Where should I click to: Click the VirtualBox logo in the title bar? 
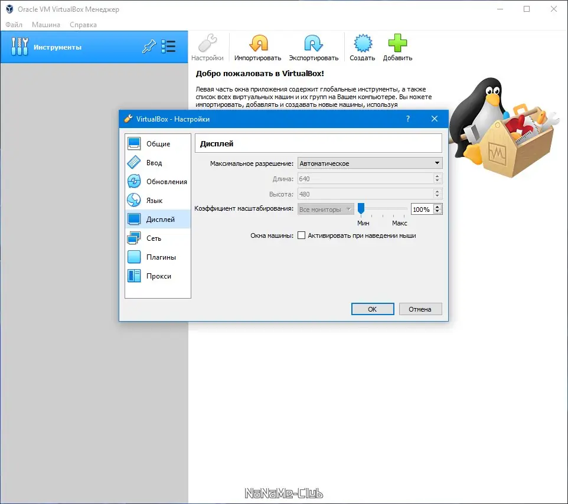tap(9, 9)
